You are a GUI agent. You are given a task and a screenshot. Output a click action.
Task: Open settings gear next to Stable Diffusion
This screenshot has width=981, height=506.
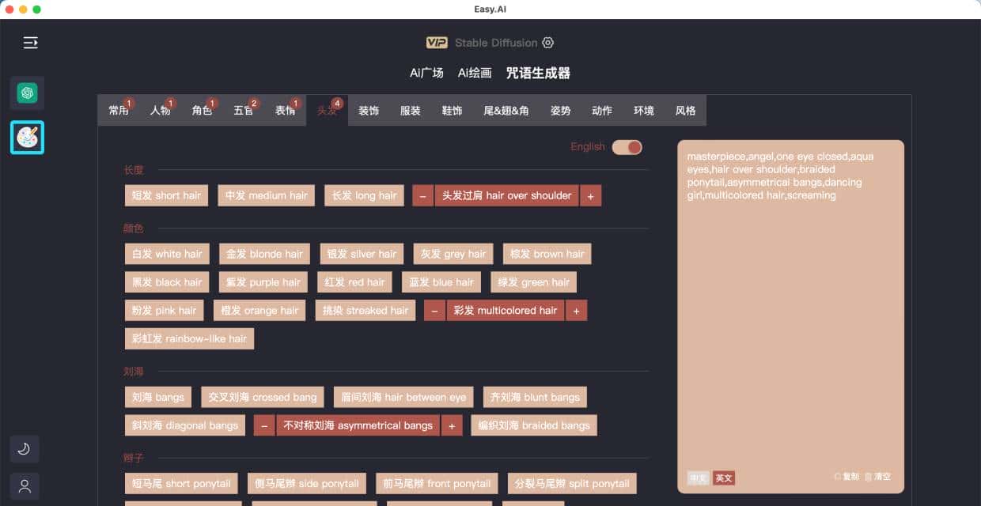point(547,42)
